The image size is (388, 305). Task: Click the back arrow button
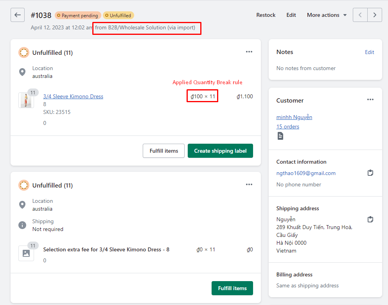[18, 15]
